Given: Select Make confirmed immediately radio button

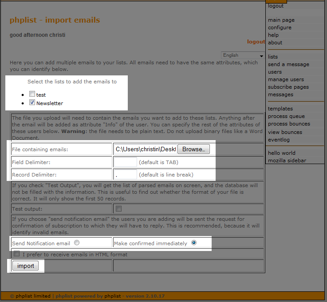Looking at the screenshot, I should click(193, 243).
